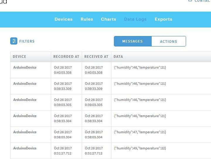
Task: Go to the Charts tab
Action: [108, 19]
